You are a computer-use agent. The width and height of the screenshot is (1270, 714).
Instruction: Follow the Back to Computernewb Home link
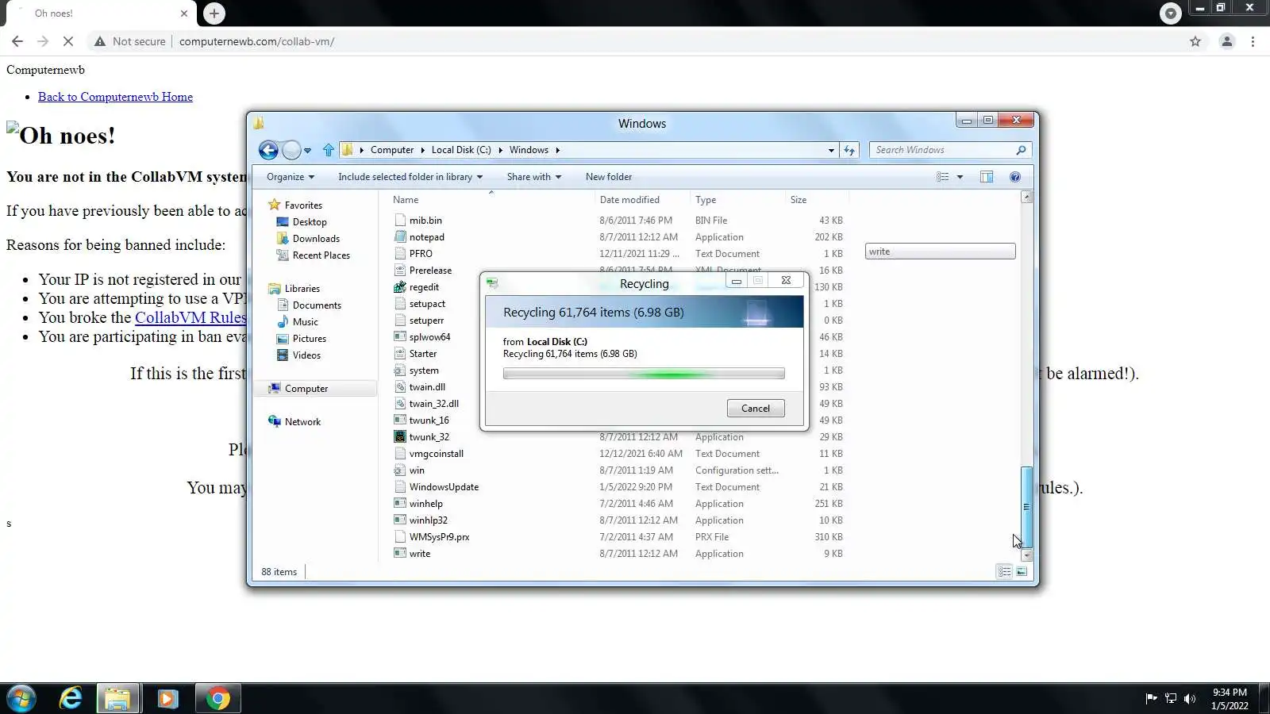[115, 97]
